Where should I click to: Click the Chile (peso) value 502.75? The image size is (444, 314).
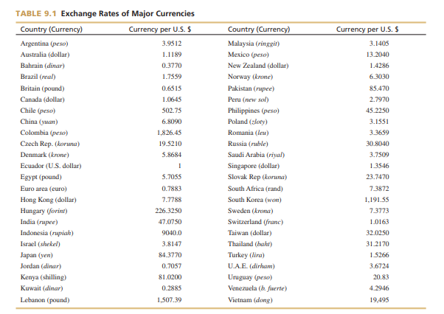(171, 110)
